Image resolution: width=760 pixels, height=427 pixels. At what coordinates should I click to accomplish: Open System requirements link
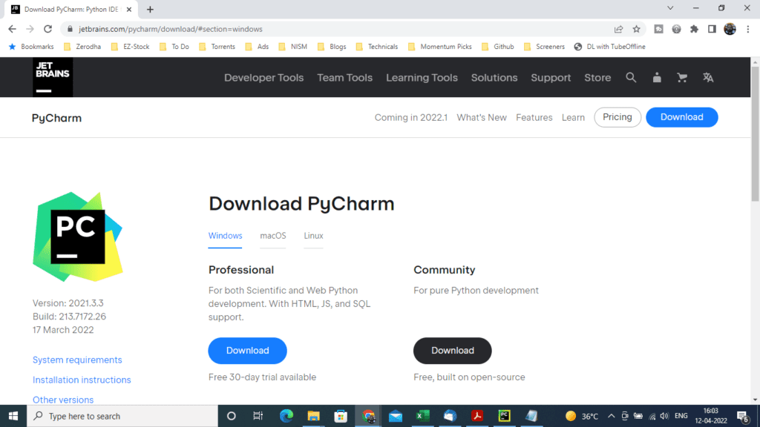pyautogui.click(x=77, y=360)
